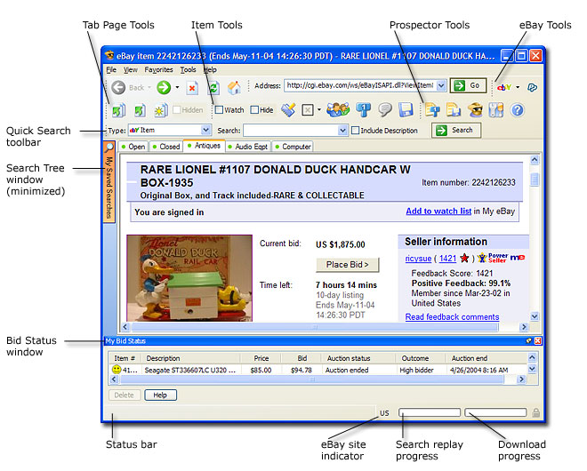Click the smiley face in bid status row
Screen dimensions: 587x471
(117, 370)
